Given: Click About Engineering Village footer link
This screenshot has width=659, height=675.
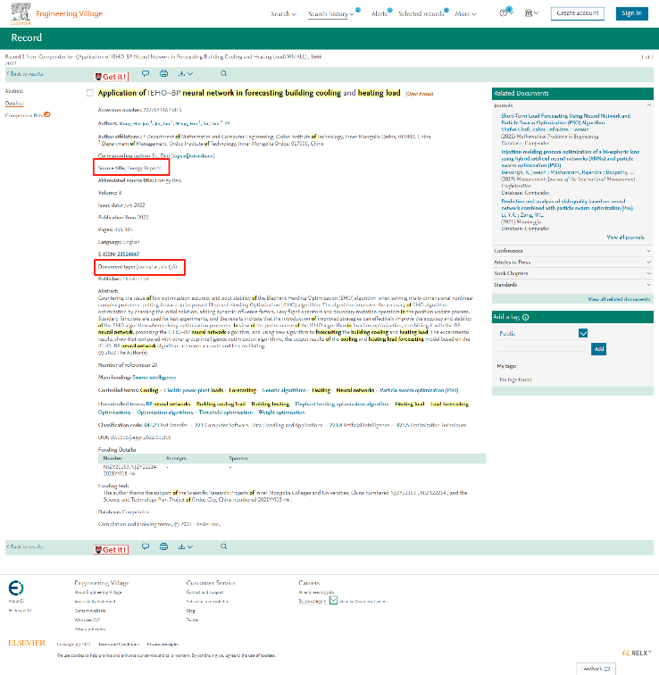Looking at the screenshot, I should (x=97, y=592).
